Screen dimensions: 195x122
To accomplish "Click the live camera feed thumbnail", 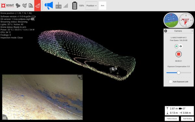I will tap(42, 97).
